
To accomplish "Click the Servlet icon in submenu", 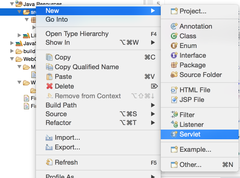I will (174, 134).
